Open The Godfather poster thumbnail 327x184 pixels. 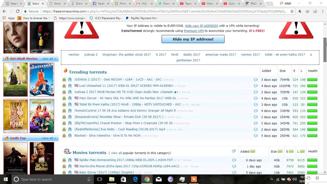pyautogui.click(x=42, y=158)
